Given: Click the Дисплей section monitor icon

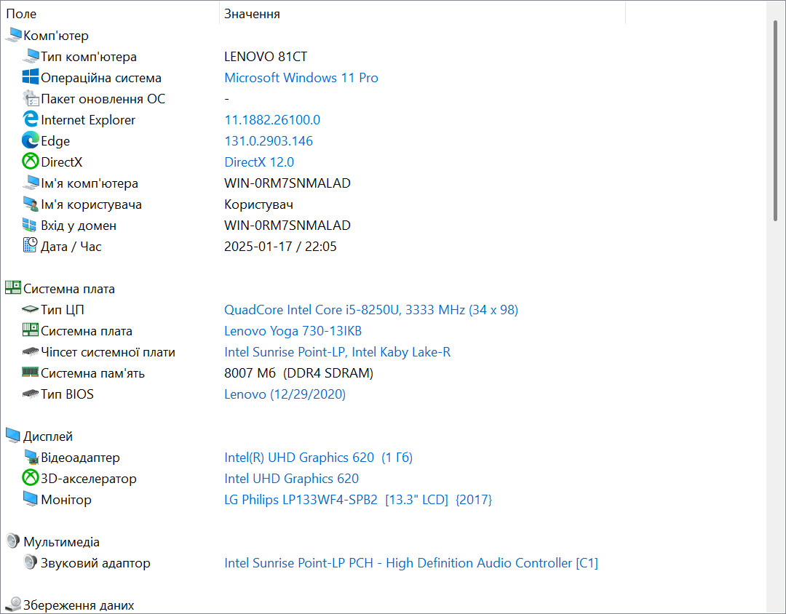Looking at the screenshot, I should [x=13, y=436].
